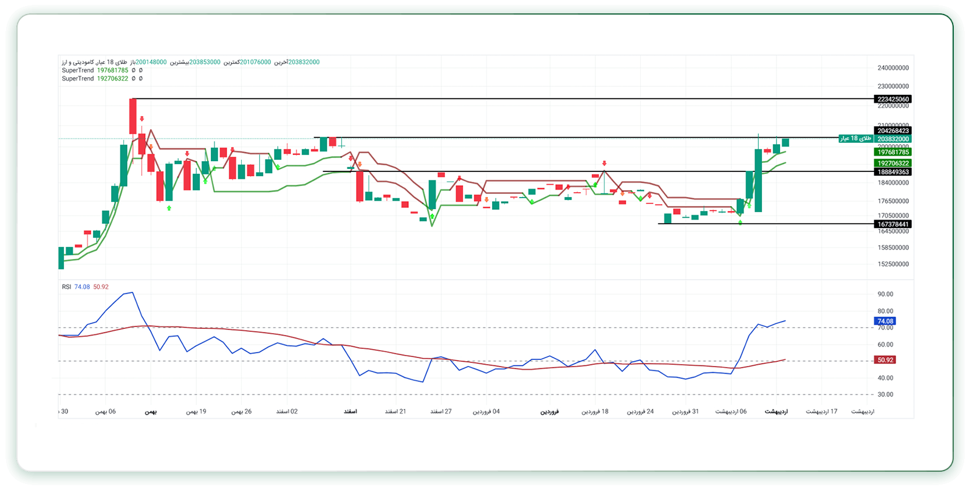The width and height of the screenshot is (972, 490).
Task: Click the SuperTrend legend value 192706322
Action: pyautogui.click(x=113, y=78)
